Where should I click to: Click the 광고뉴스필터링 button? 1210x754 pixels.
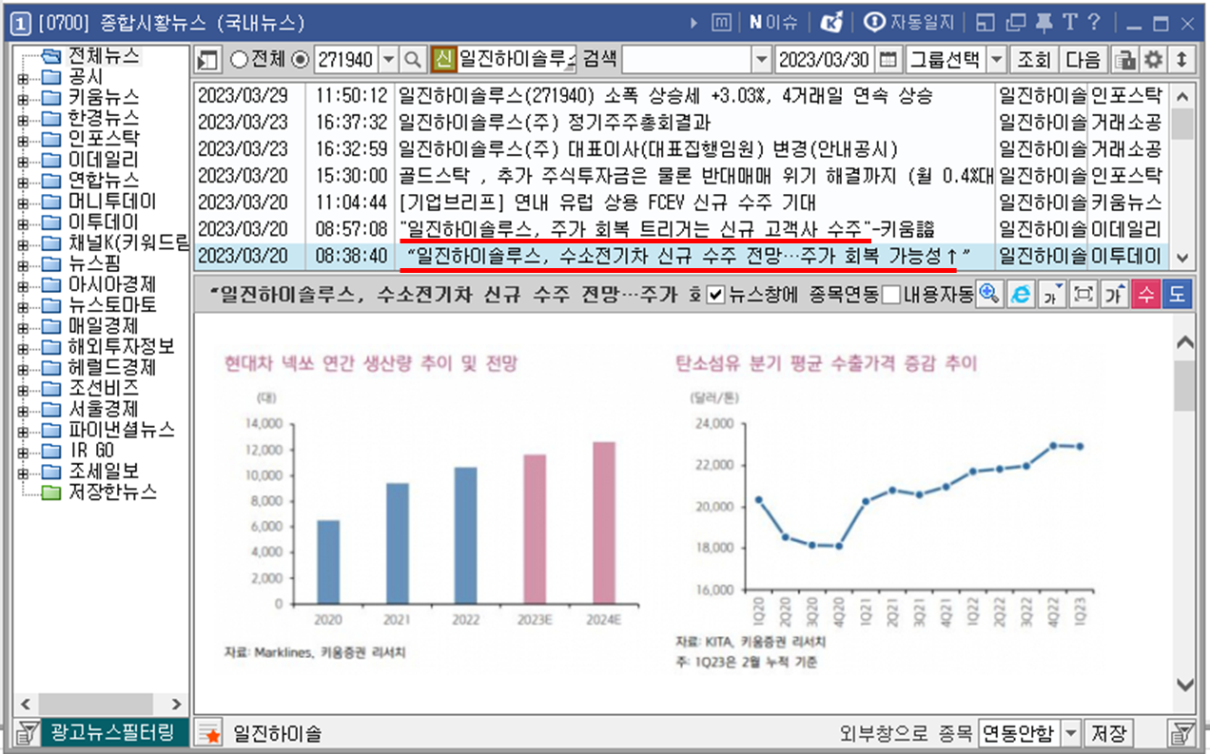click(113, 732)
